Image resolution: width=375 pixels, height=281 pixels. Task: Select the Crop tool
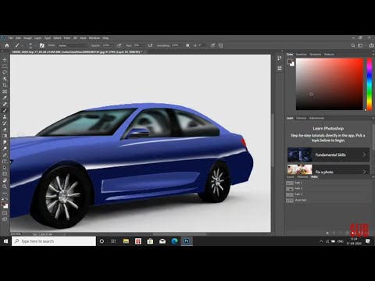click(x=5, y=85)
